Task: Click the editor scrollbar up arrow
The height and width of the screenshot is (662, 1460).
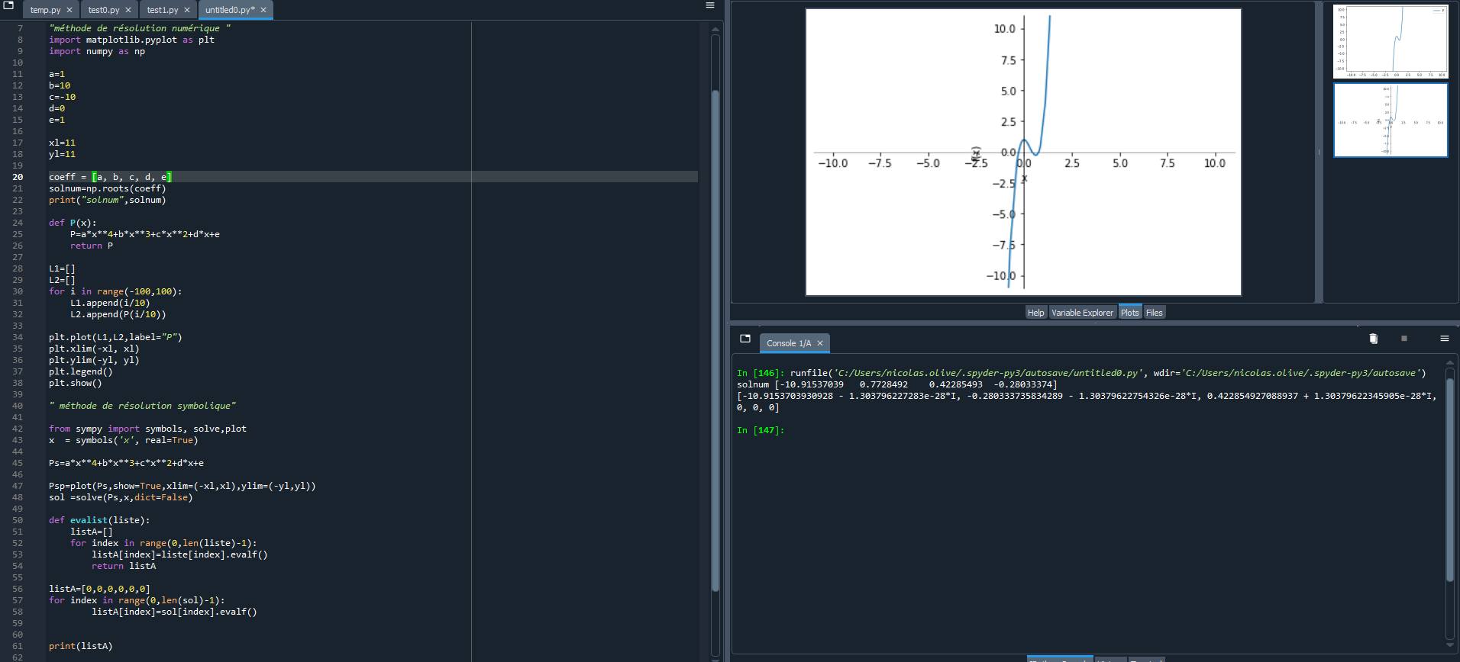Action: (715, 29)
